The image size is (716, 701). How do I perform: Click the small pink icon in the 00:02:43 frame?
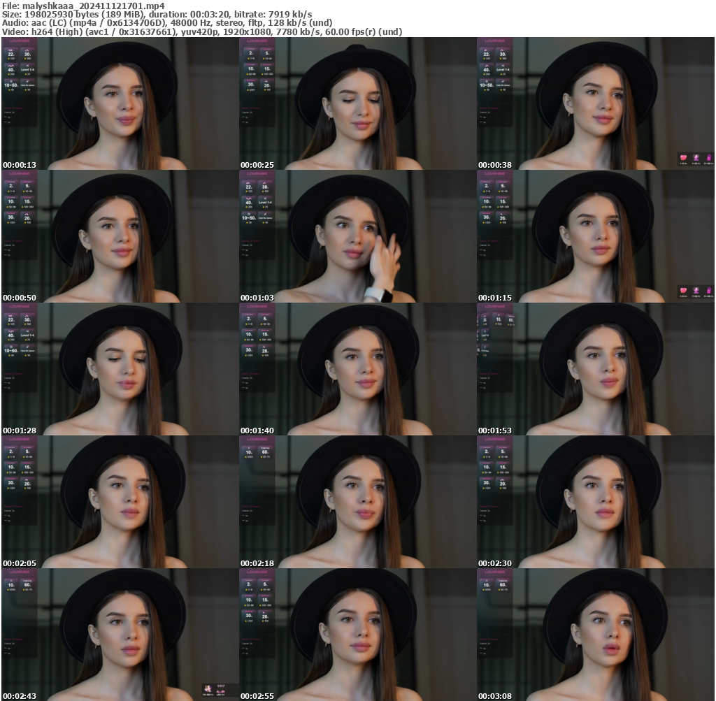coord(208,689)
